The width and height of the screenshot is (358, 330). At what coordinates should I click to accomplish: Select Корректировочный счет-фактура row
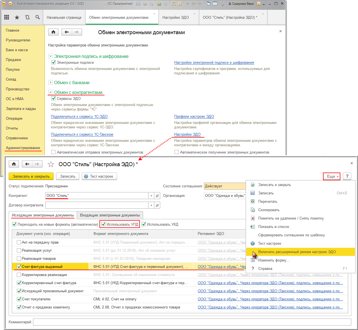(x=180, y=283)
